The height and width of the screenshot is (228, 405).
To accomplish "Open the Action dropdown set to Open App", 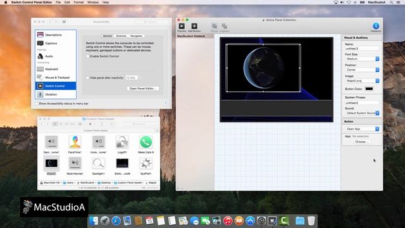I will point(362,129).
